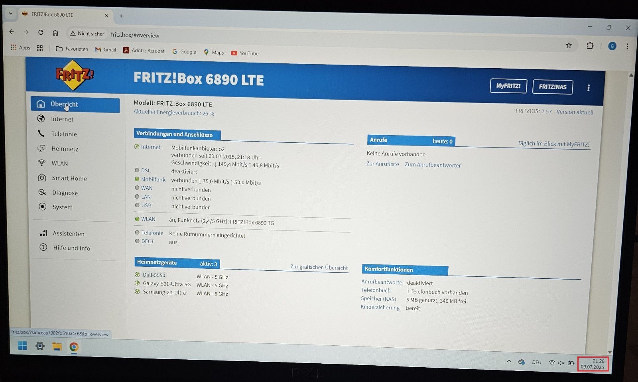Click the System gear icon in sidebar

point(42,207)
